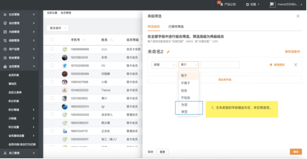
Task: Open 自定义表单 in the sidebar
Action: (15, 92)
